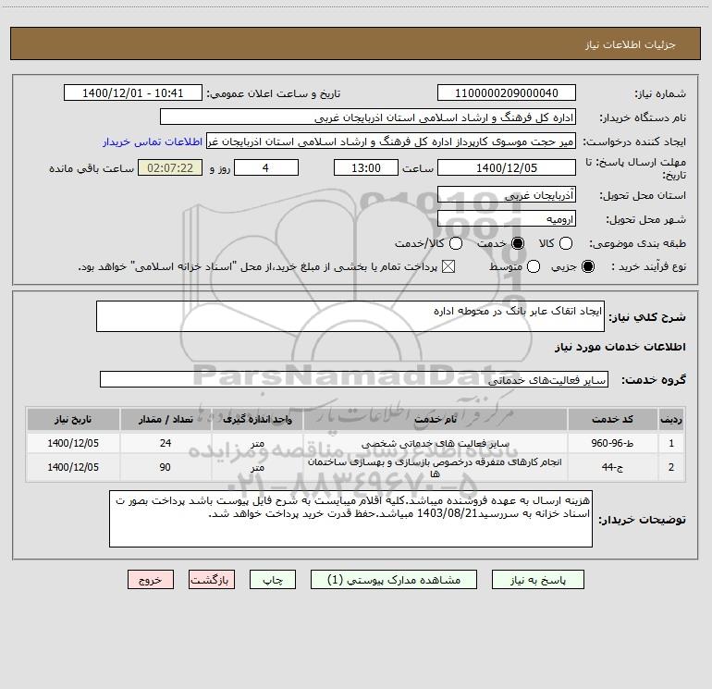Open اطلاعات تماس خریدار link

click(x=153, y=141)
